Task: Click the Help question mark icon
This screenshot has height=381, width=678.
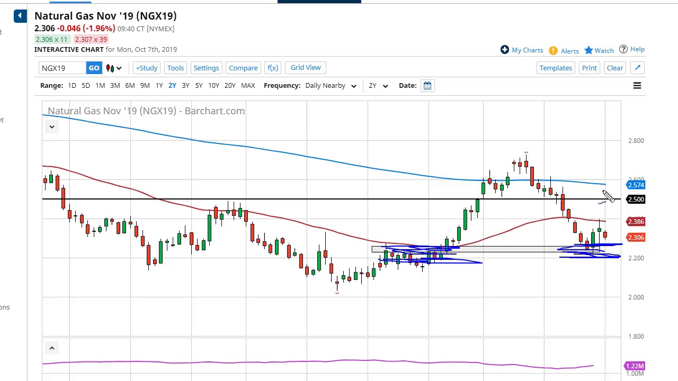Action: pyautogui.click(x=623, y=49)
